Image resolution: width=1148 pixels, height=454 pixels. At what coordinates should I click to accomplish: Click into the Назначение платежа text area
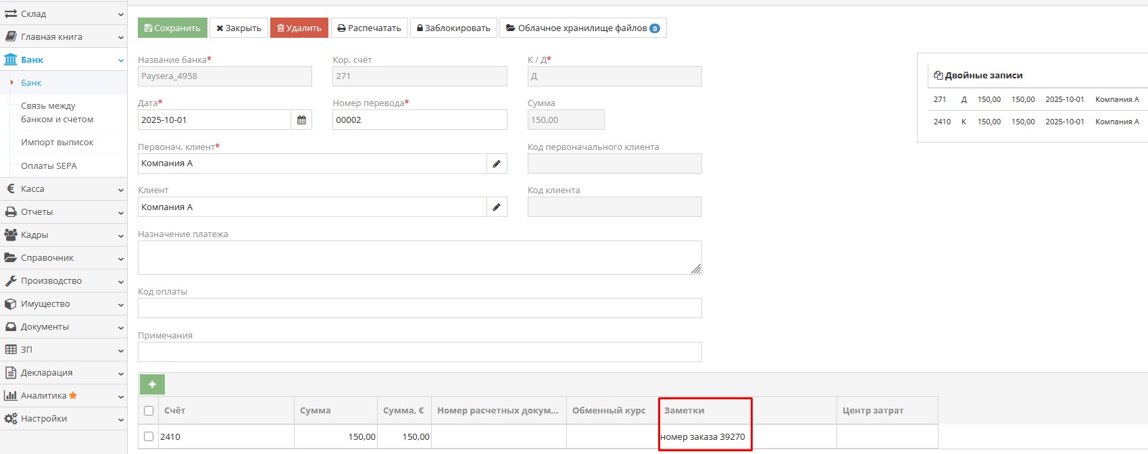419,257
